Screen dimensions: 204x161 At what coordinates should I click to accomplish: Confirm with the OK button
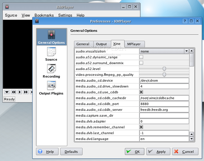135,152
